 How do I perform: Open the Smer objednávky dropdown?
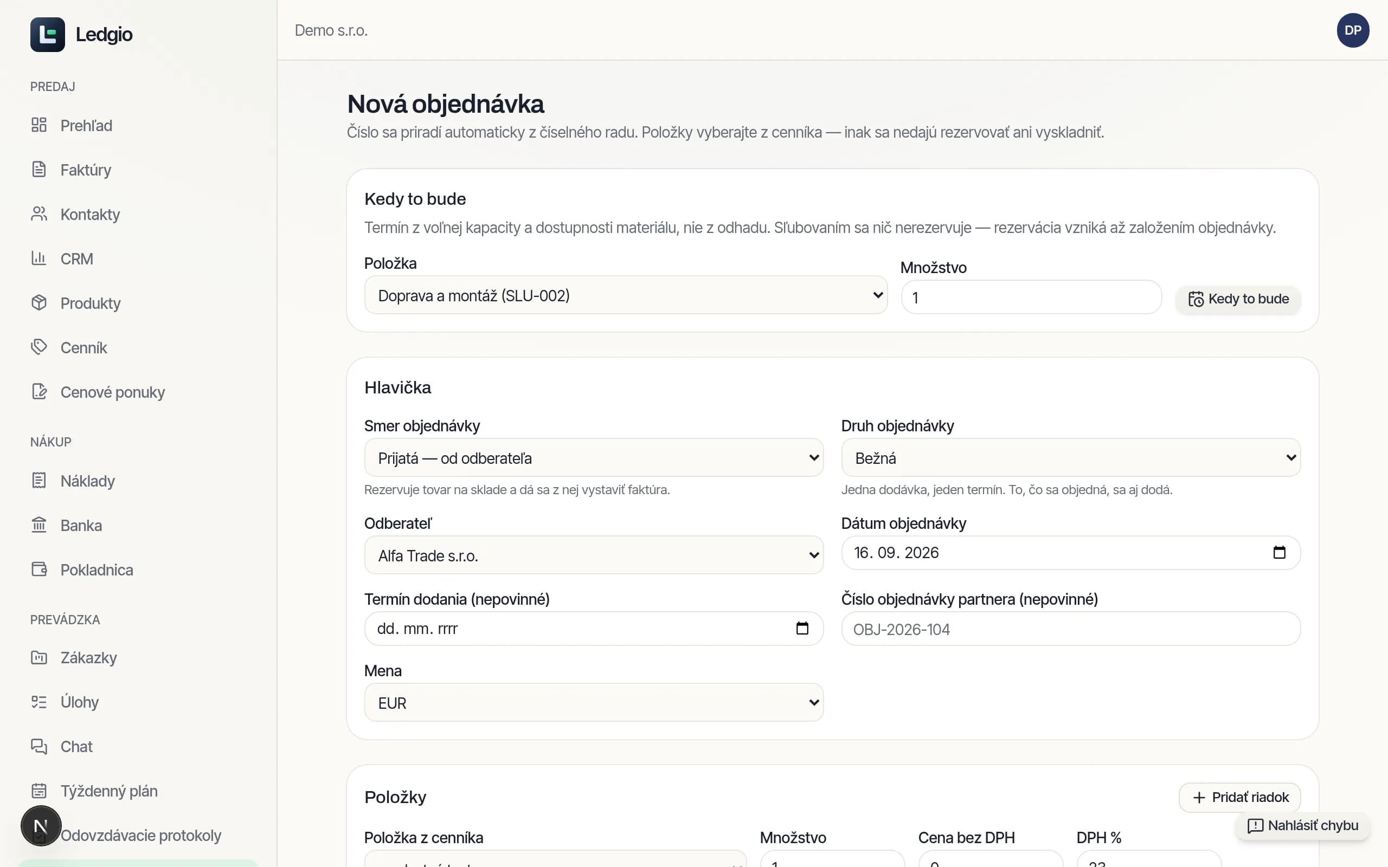click(594, 457)
